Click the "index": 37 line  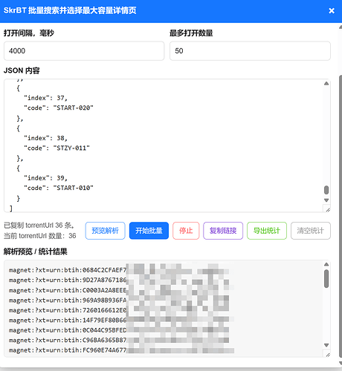click(45, 98)
